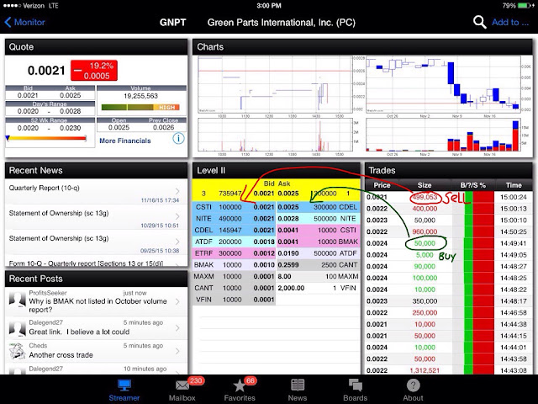Select ATDF bid at 0.0018
The width and height of the screenshot is (538, 404).
pyautogui.click(x=234, y=242)
